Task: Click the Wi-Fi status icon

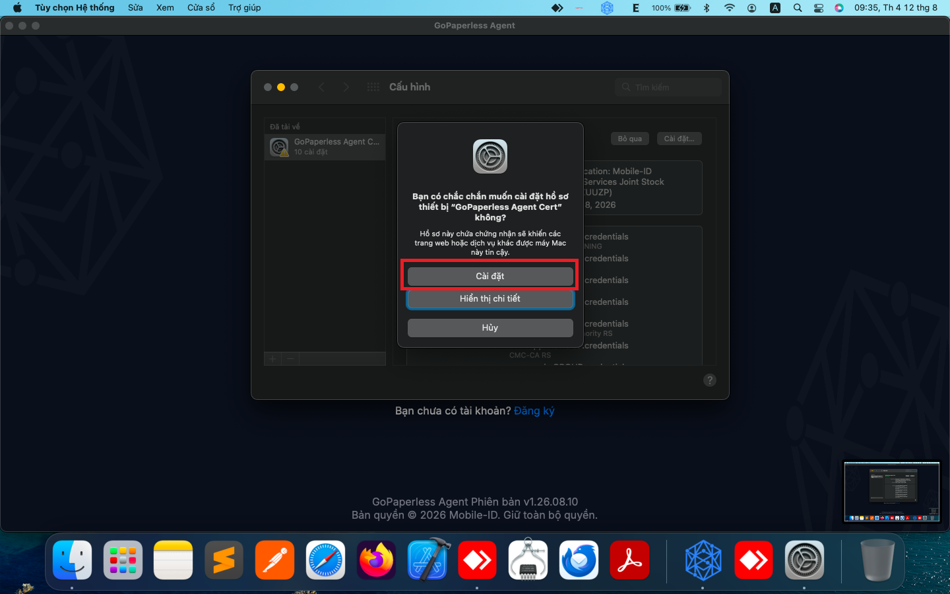Action: click(x=729, y=8)
